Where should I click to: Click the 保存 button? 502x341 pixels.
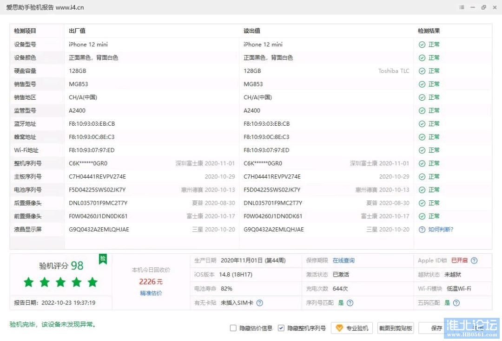[436, 328]
